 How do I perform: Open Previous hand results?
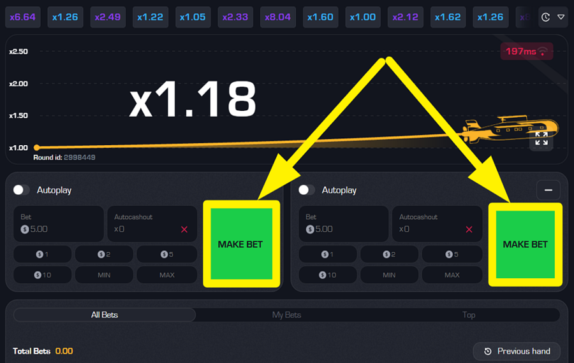pos(517,352)
